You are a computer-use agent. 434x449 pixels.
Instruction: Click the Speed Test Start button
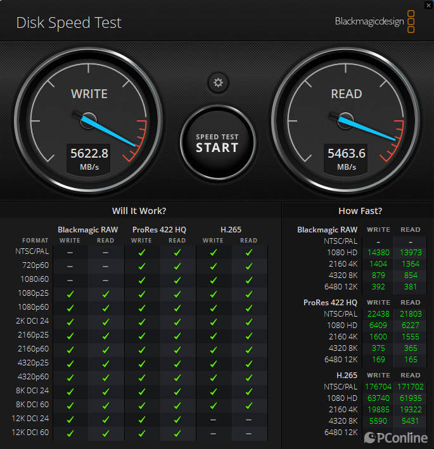tap(217, 143)
